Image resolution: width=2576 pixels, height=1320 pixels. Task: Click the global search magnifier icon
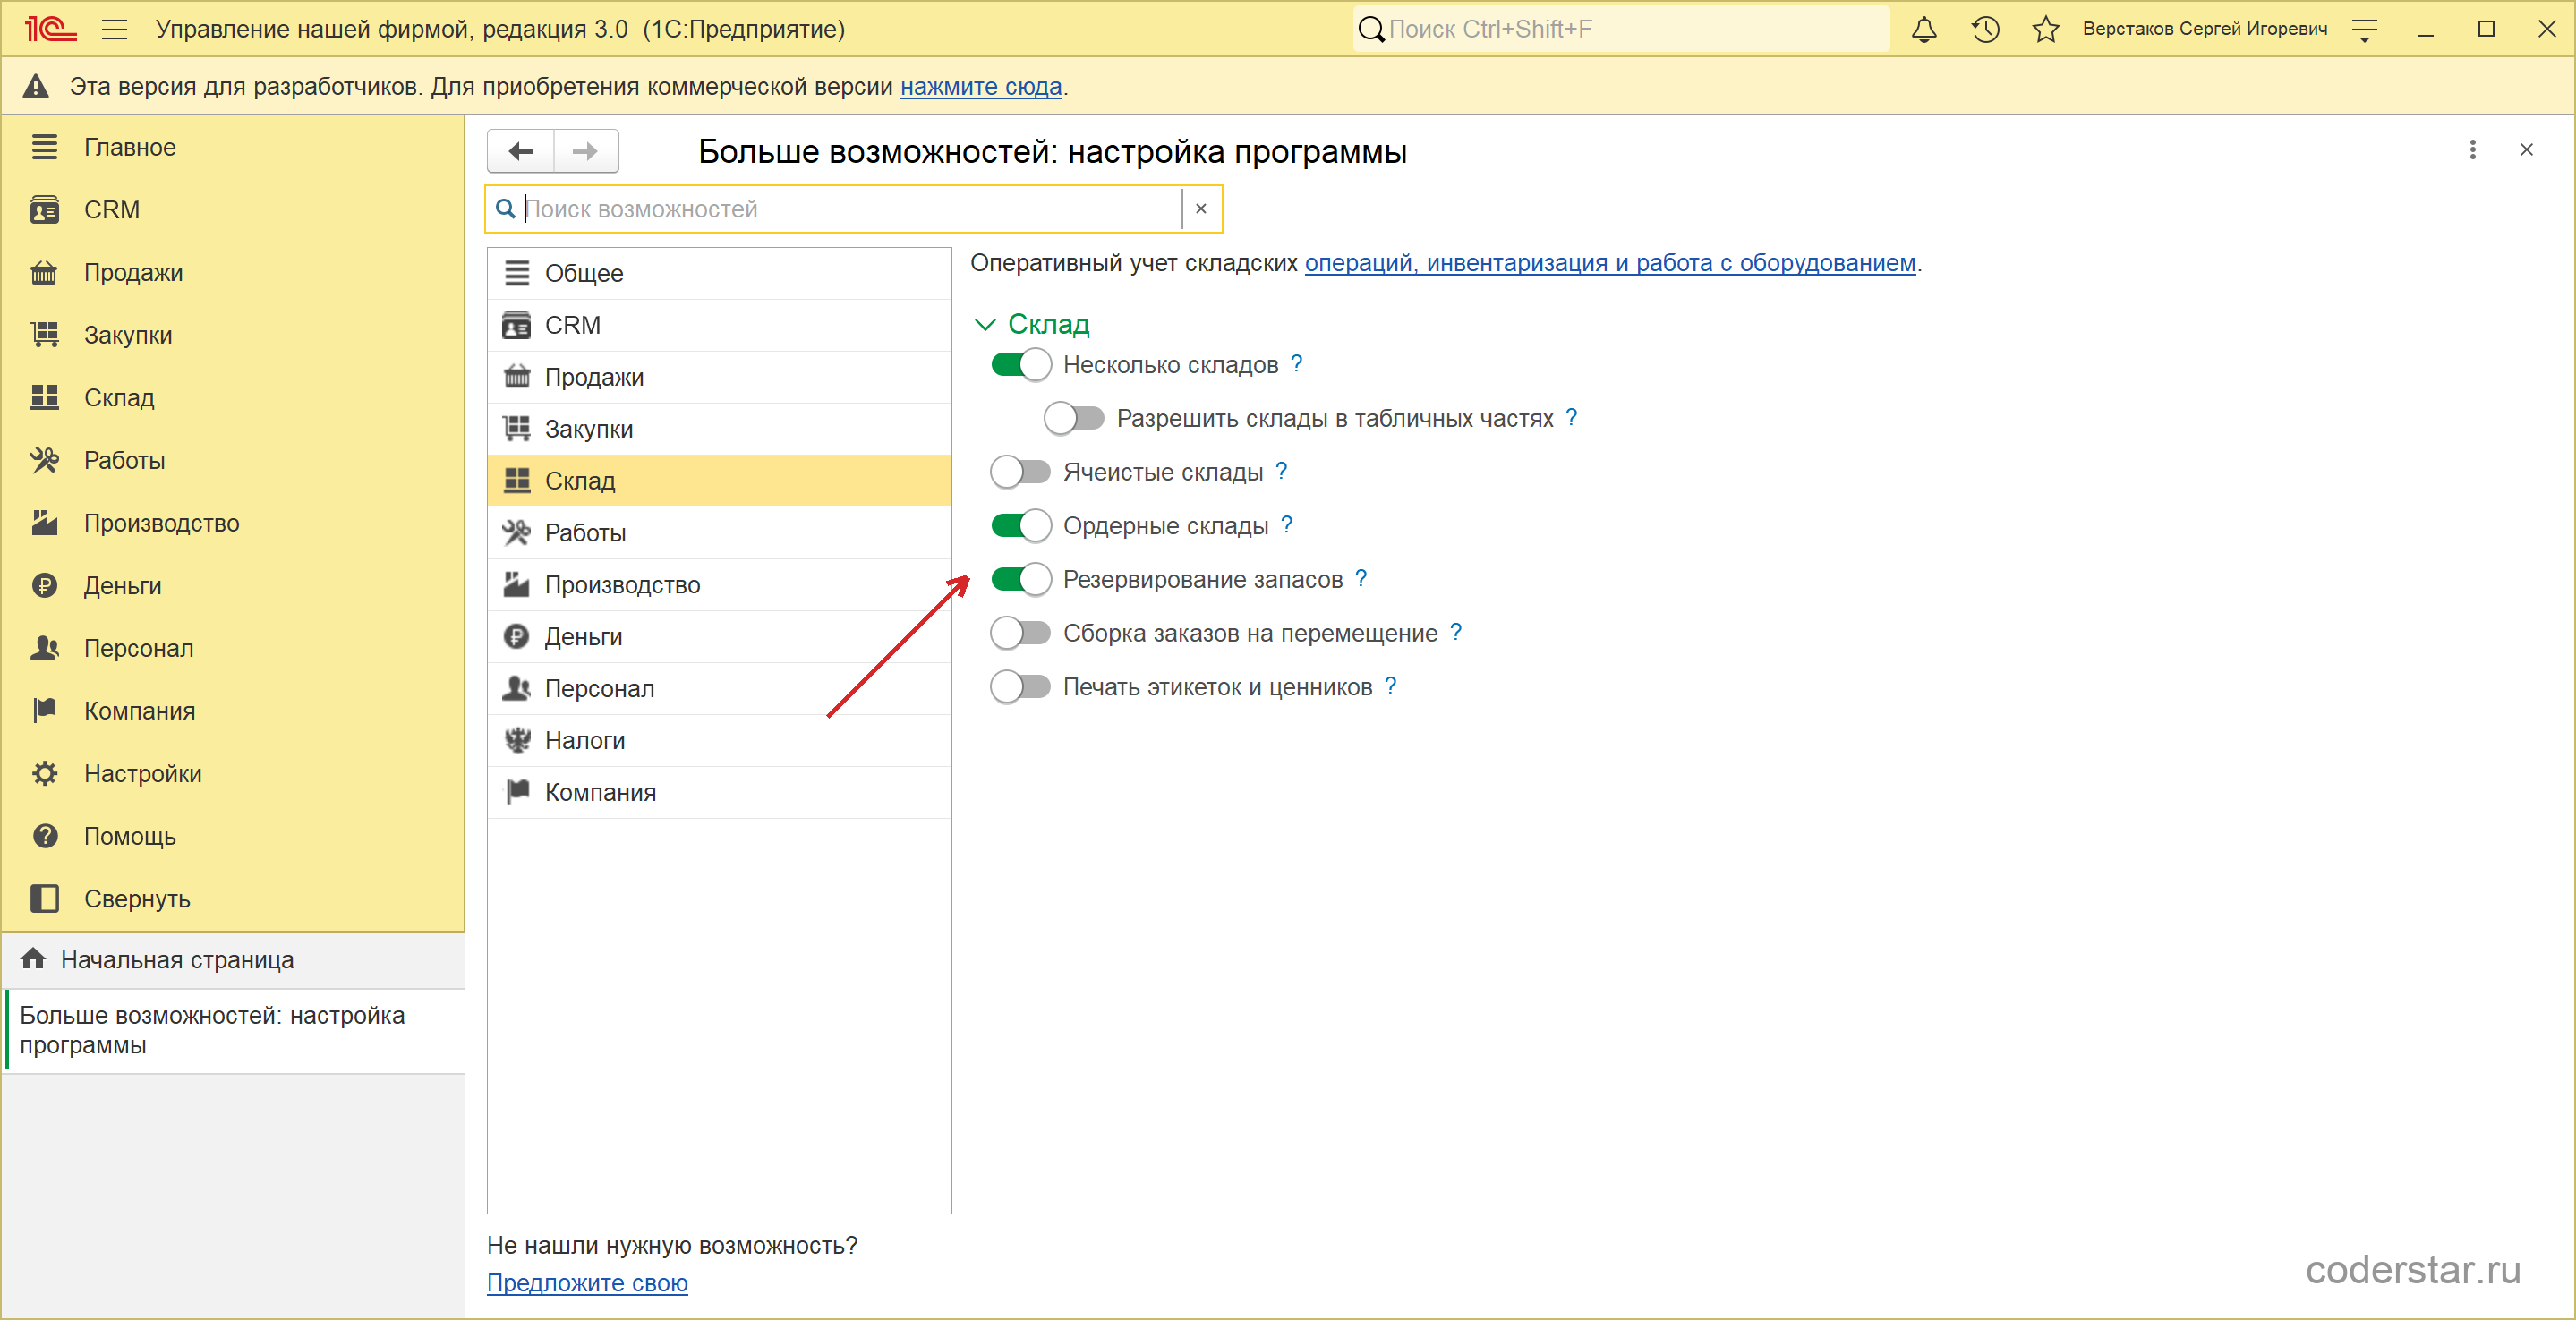click(1371, 29)
